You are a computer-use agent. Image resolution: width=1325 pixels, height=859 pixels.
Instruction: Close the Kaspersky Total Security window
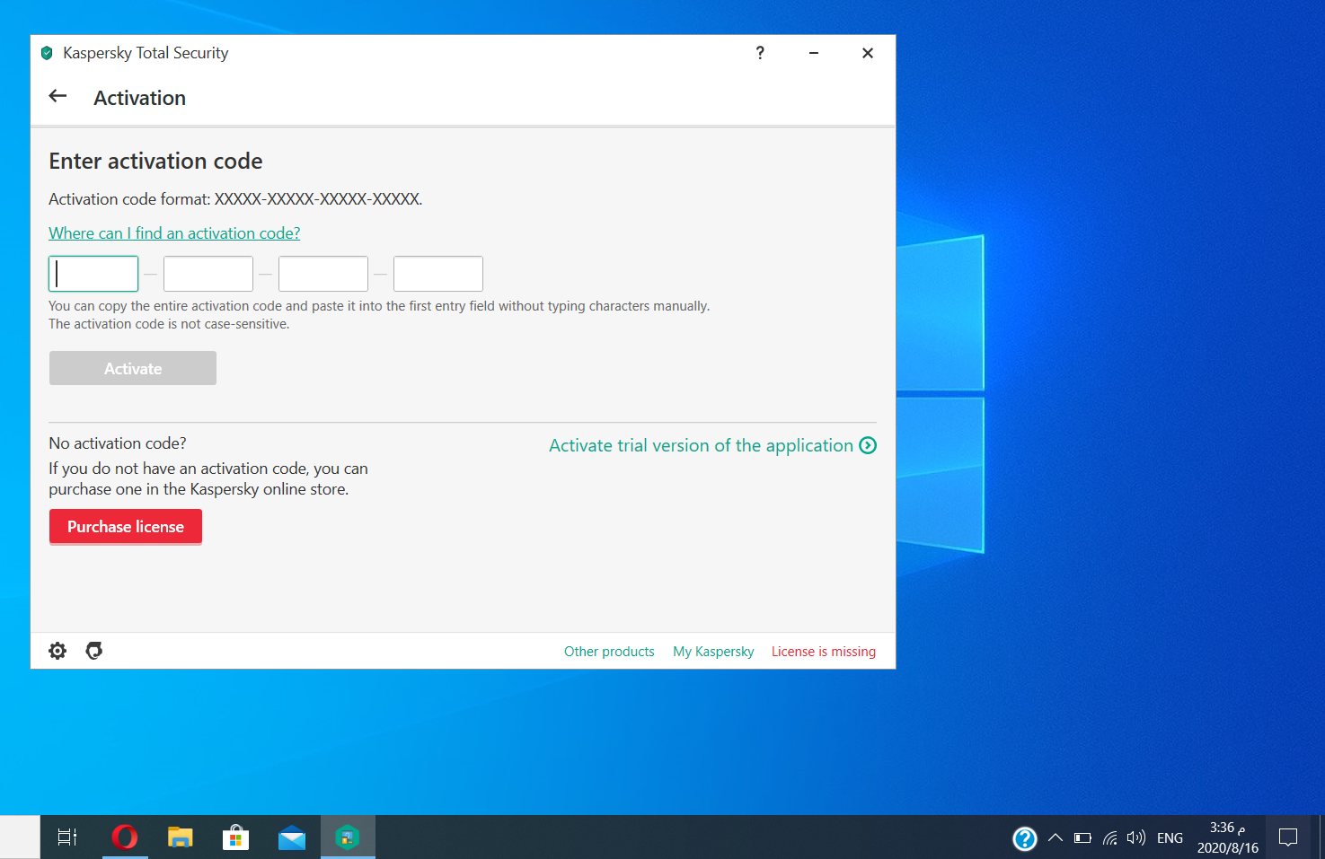[868, 53]
